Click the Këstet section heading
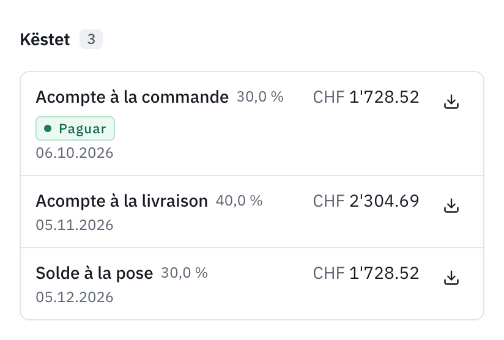504x340 pixels. click(x=45, y=40)
